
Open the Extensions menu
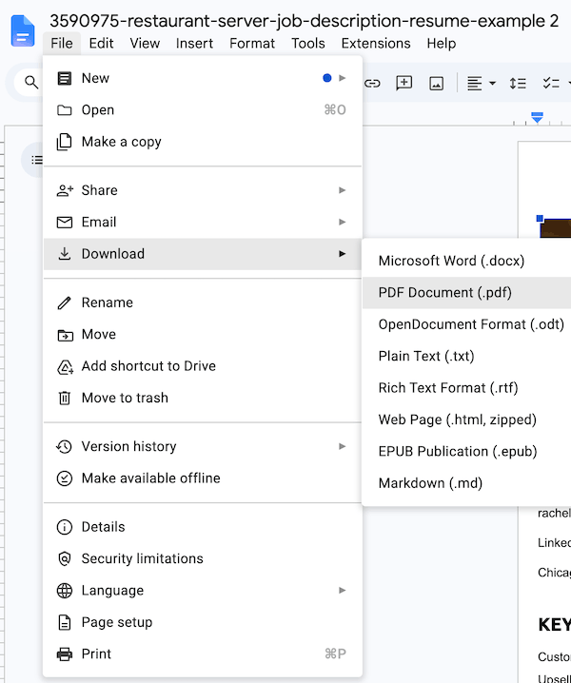376,43
